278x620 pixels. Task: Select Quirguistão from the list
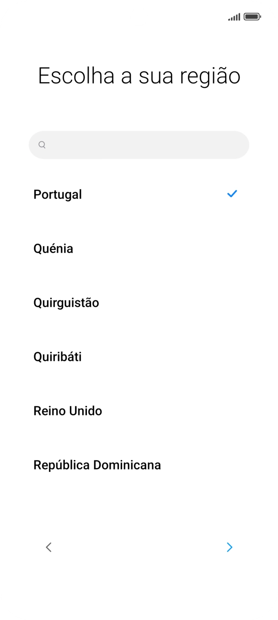click(66, 303)
